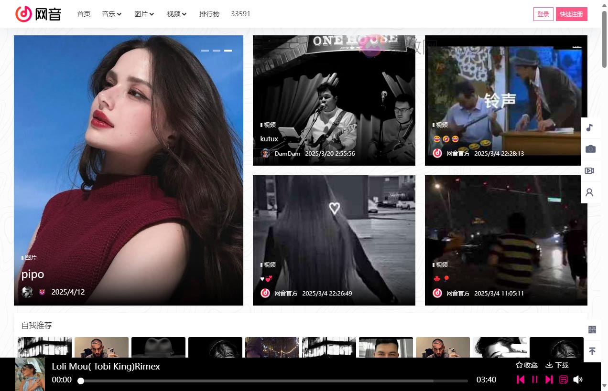Mute the player volume speaker

point(578,380)
